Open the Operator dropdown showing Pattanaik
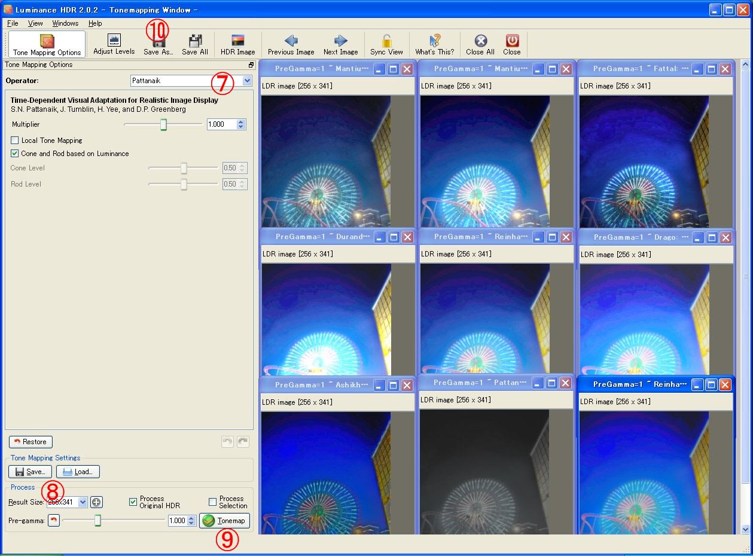This screenshot has width=753, height=556. coord(247,80)
